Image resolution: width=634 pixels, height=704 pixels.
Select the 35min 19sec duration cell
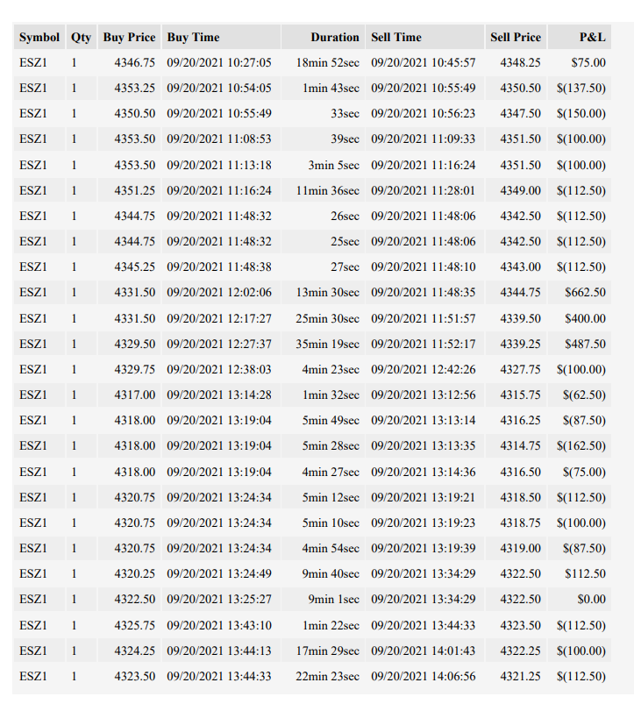click(324, 344)
